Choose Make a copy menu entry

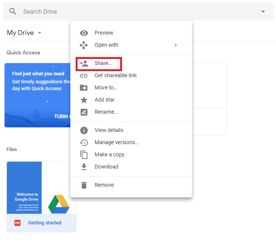click(x=109, y=154)
